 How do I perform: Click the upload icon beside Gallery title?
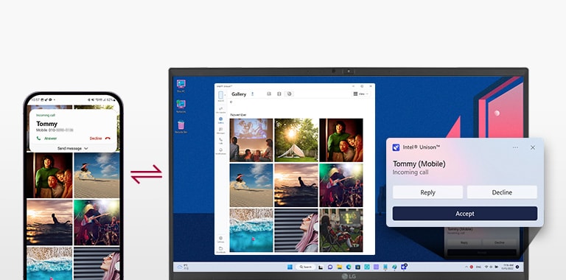252,94
